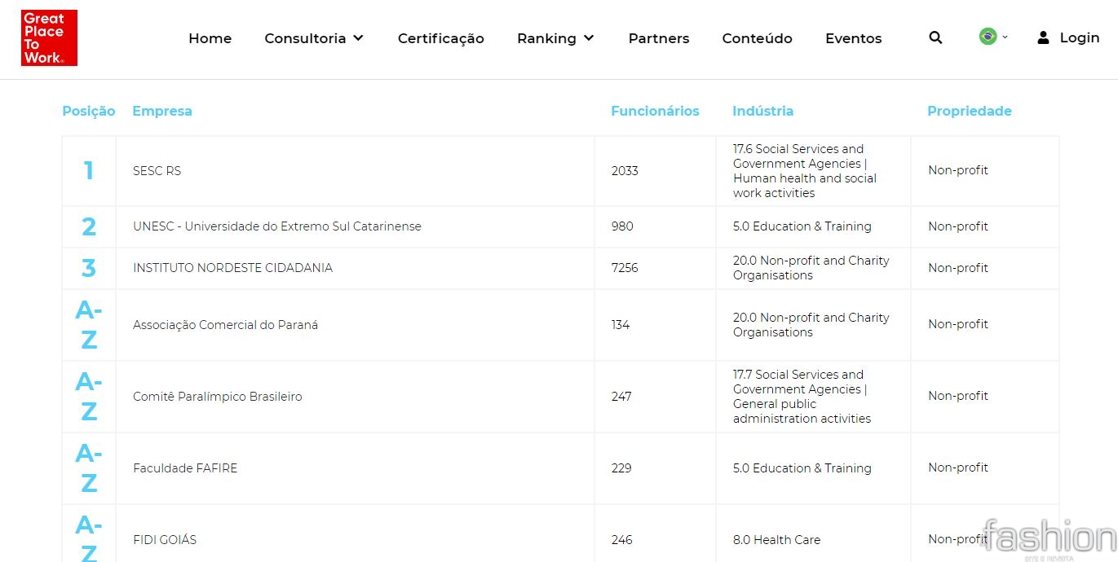Click the user profile icon beside Login

point(1043,37)
